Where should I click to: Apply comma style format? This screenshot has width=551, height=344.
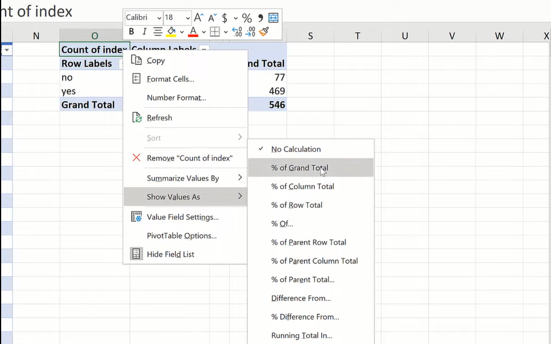point(260,17)
